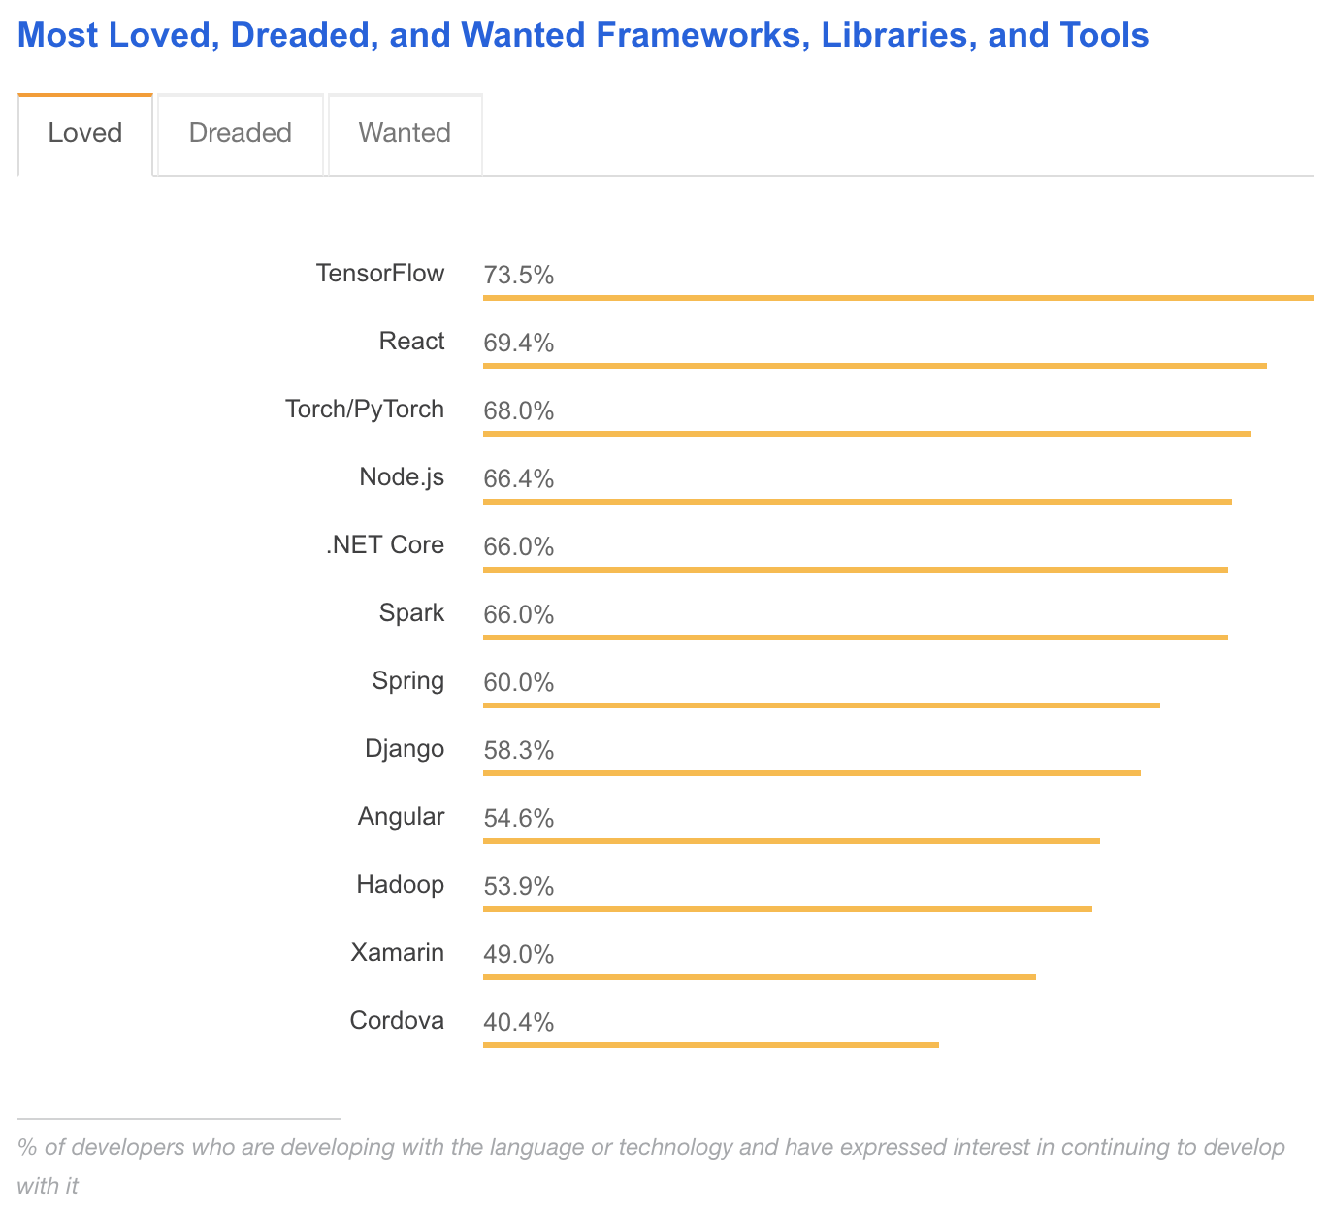Select the Wanted tab
Image resolution: width=1331 pixels, height=1213 pixels.
[x=405, y=134]
